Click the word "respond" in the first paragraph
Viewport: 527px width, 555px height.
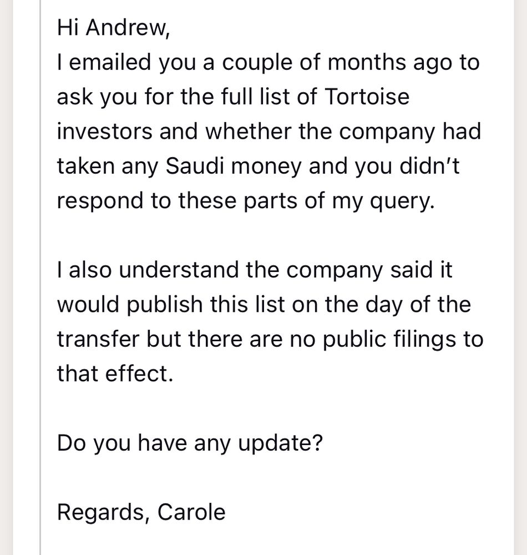coord(100,201)
